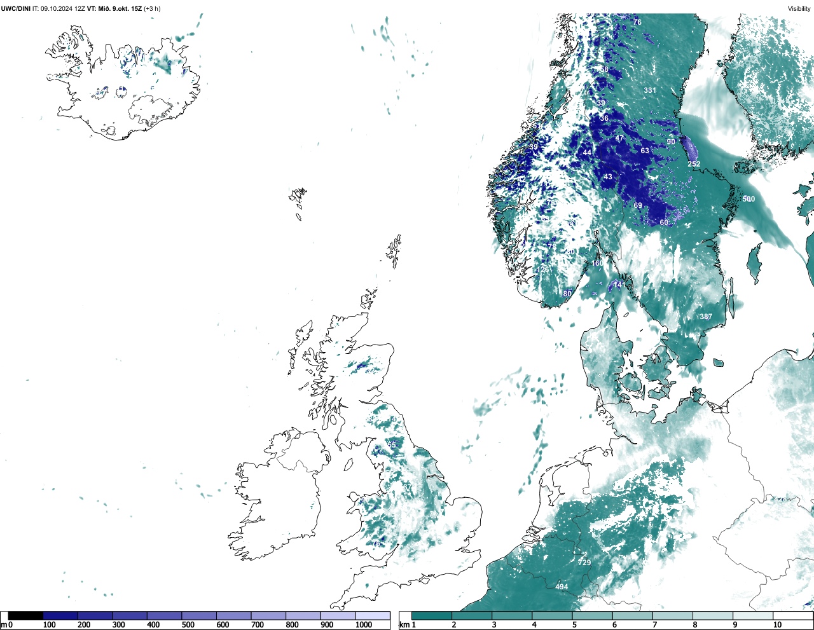This screenshot has width=814, height=630.
Task: Select the '90' value near the Bothnian coast
Action: 671,142
